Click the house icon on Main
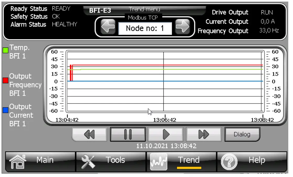 click(x=18, y=162)
